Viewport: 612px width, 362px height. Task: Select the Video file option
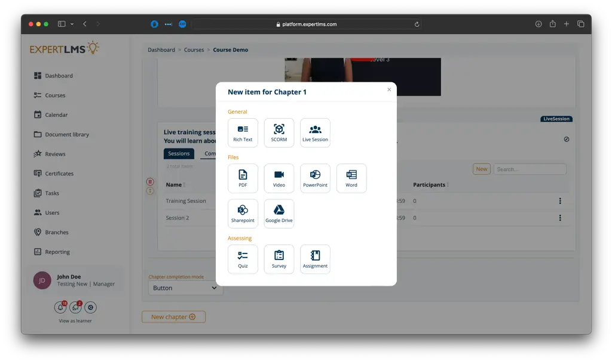pyautogui.click(x=279, y=178)
